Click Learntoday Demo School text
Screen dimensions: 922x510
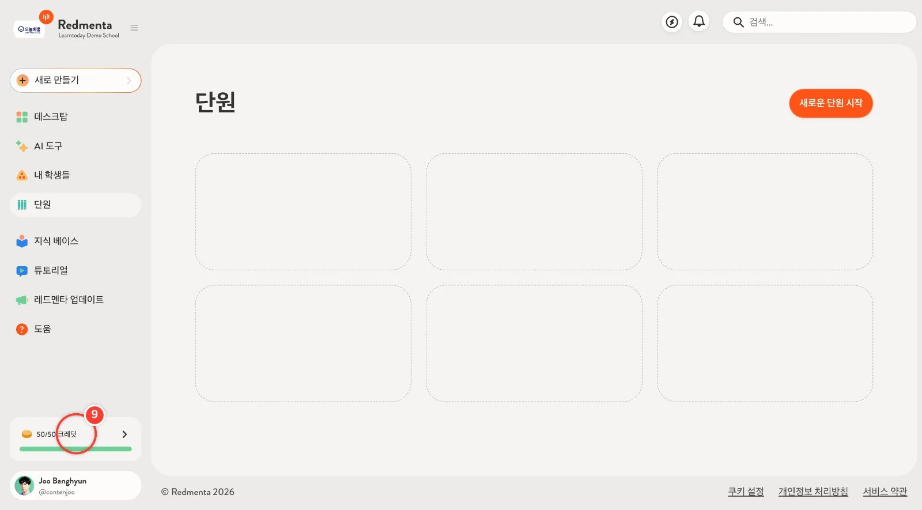pos(89,36)
